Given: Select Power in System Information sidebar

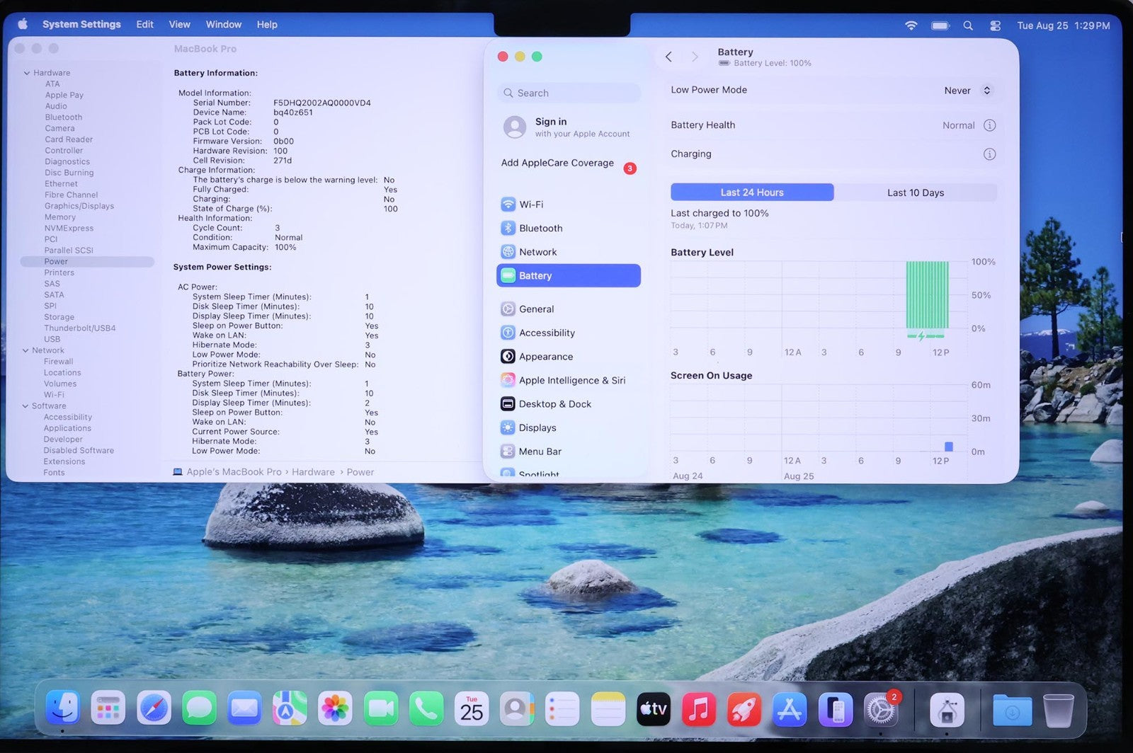Looking at the screenshot, I should (x=87, y=262).
